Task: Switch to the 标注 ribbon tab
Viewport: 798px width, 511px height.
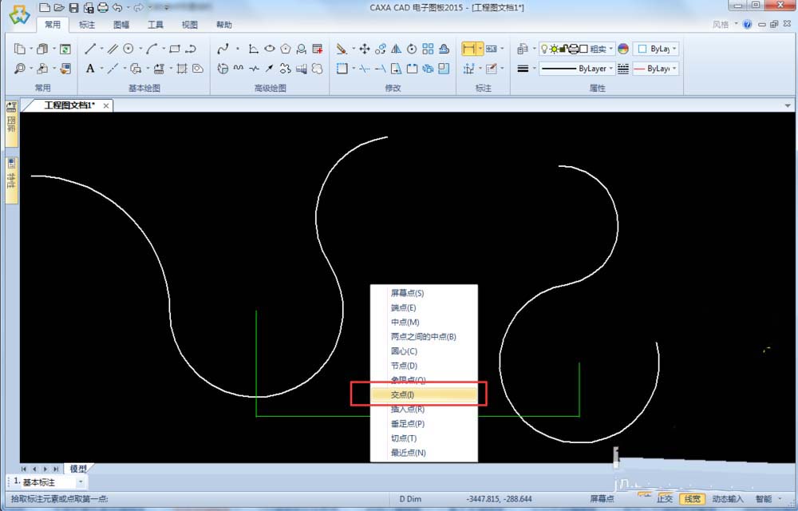Action: (86, 25)
